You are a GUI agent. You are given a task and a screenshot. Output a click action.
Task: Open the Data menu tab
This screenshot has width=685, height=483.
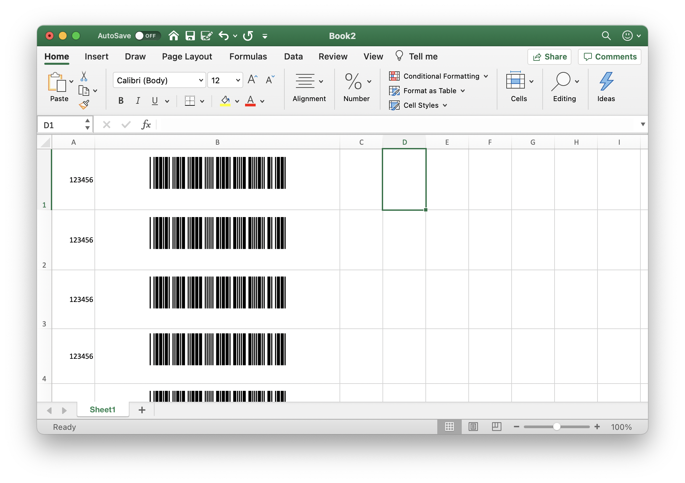[293, 56]
